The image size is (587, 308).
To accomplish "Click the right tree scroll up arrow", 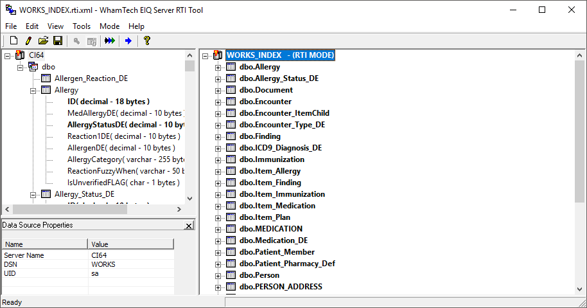I will point(579,55).
